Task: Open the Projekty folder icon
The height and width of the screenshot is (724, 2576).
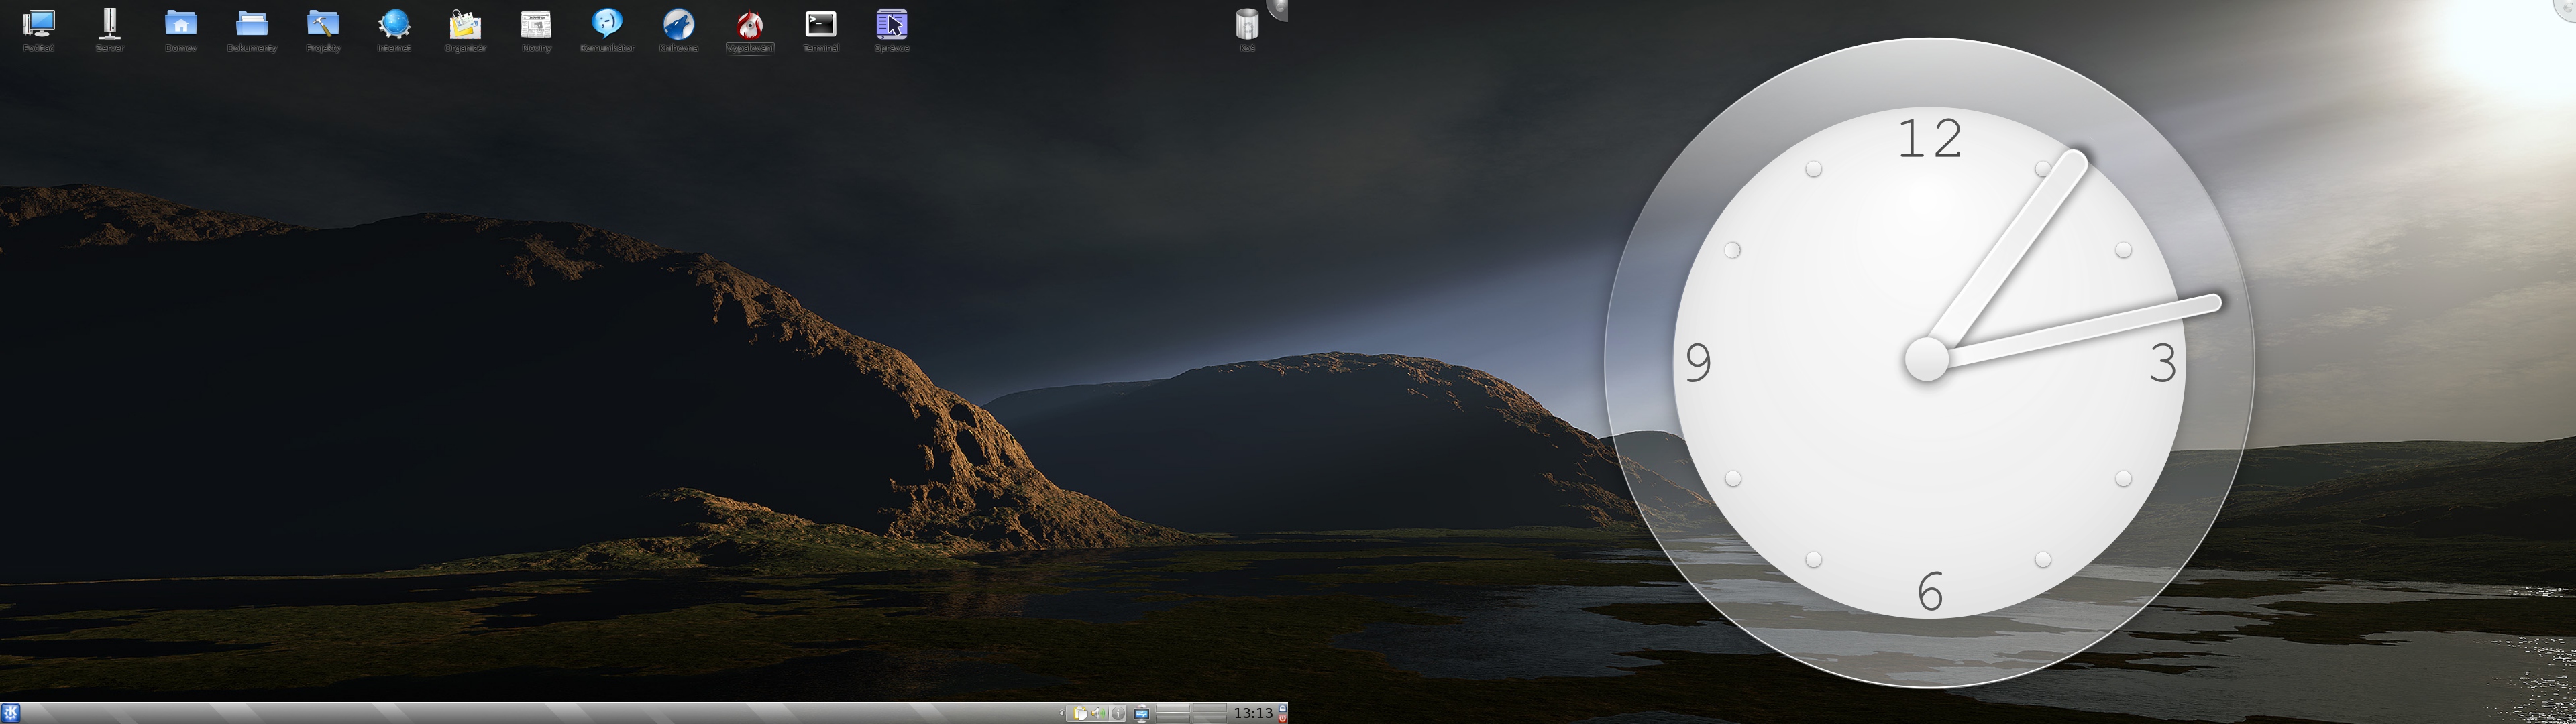Action: point(323,23)
